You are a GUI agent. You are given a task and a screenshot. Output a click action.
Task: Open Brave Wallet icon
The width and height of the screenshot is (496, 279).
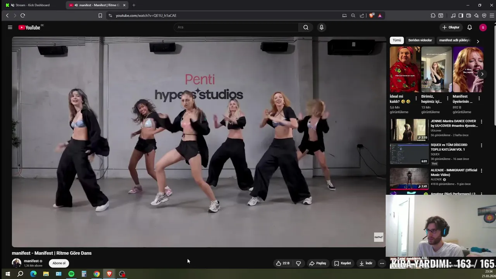point(468,15)
